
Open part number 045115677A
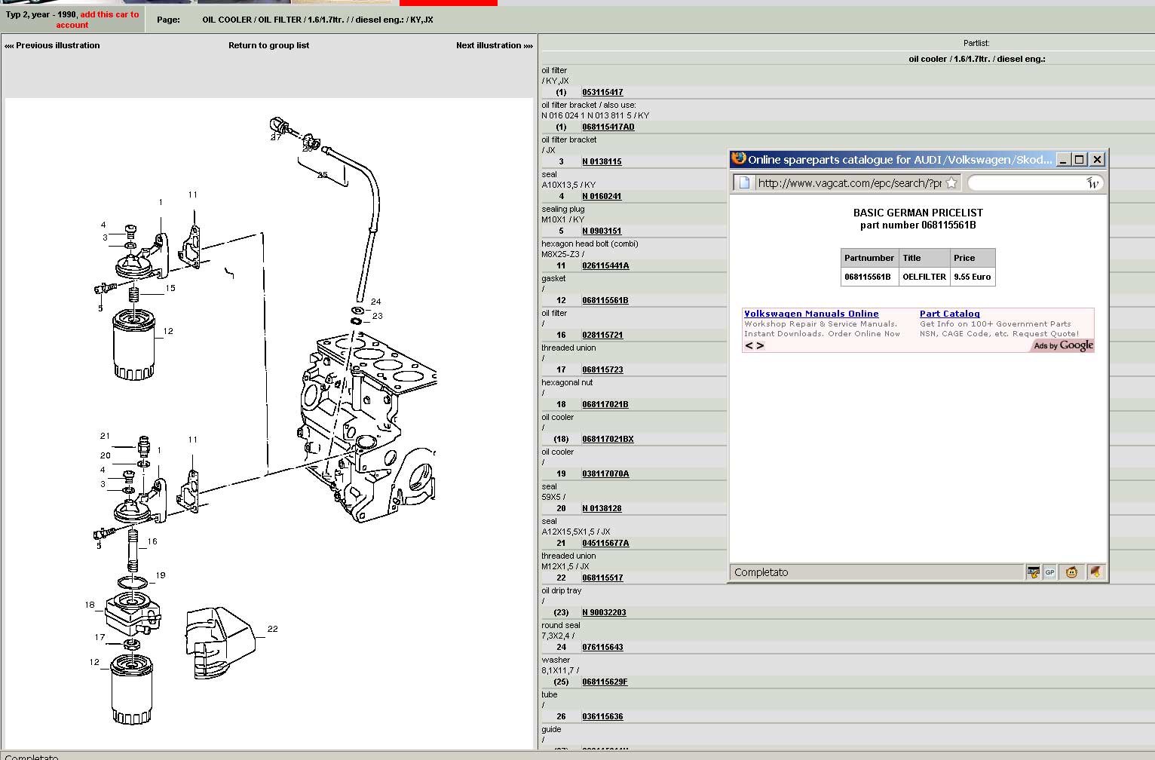[x=605, y=543]
